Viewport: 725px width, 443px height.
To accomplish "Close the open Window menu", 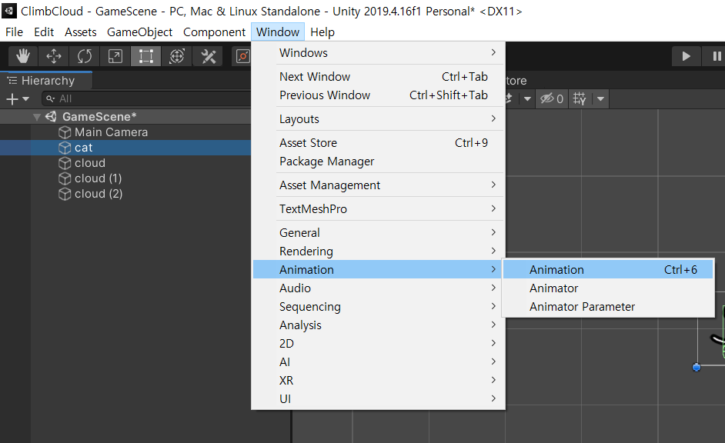I will (278, 32).
